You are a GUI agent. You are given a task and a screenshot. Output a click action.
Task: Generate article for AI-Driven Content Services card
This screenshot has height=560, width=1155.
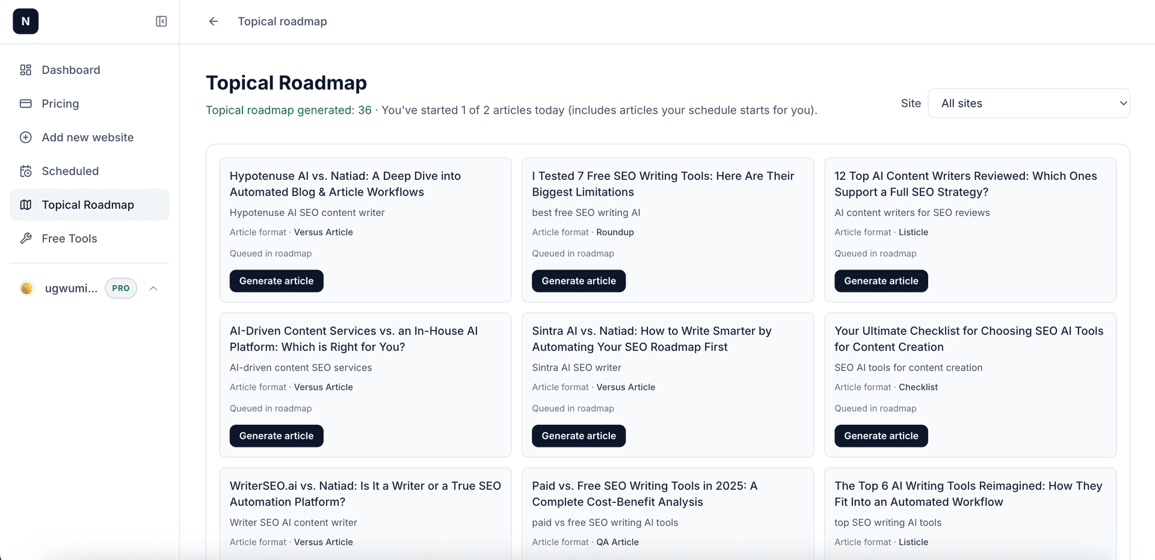coord(277,436)
